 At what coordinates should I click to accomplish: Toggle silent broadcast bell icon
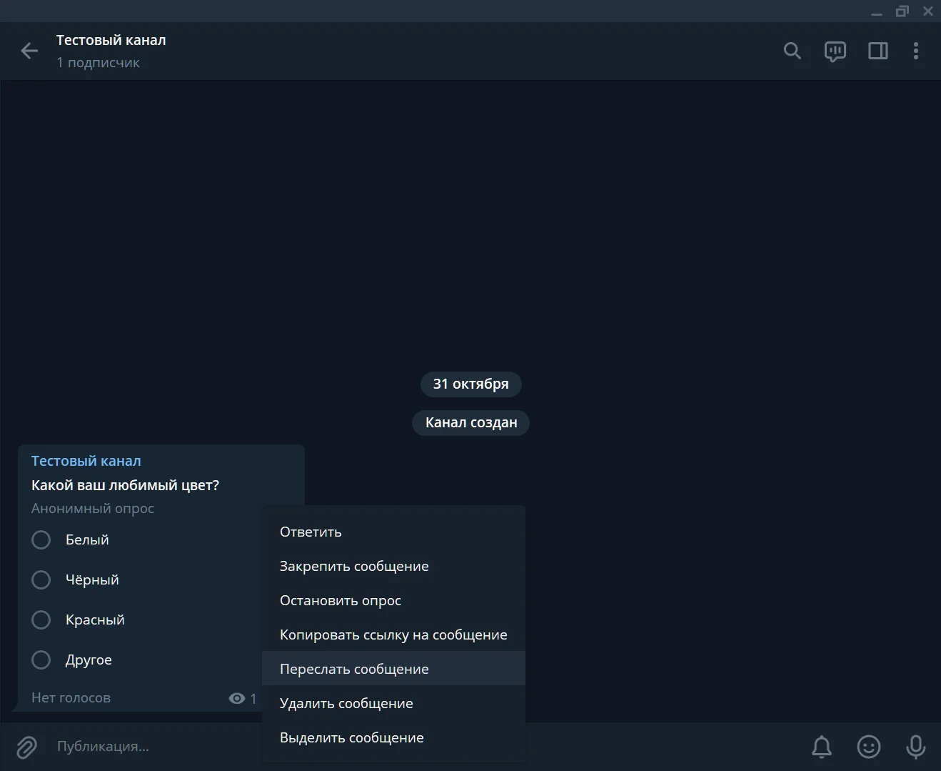pos(822,747)
